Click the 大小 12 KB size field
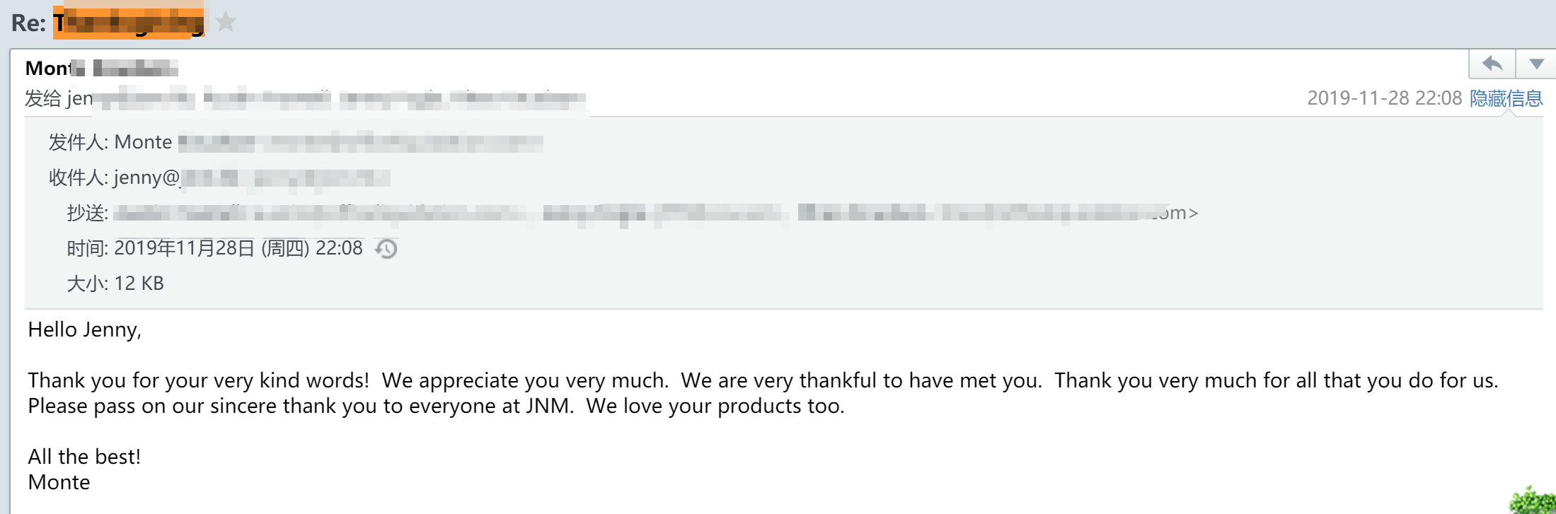The image size is (1556, 514). point(139,284)
